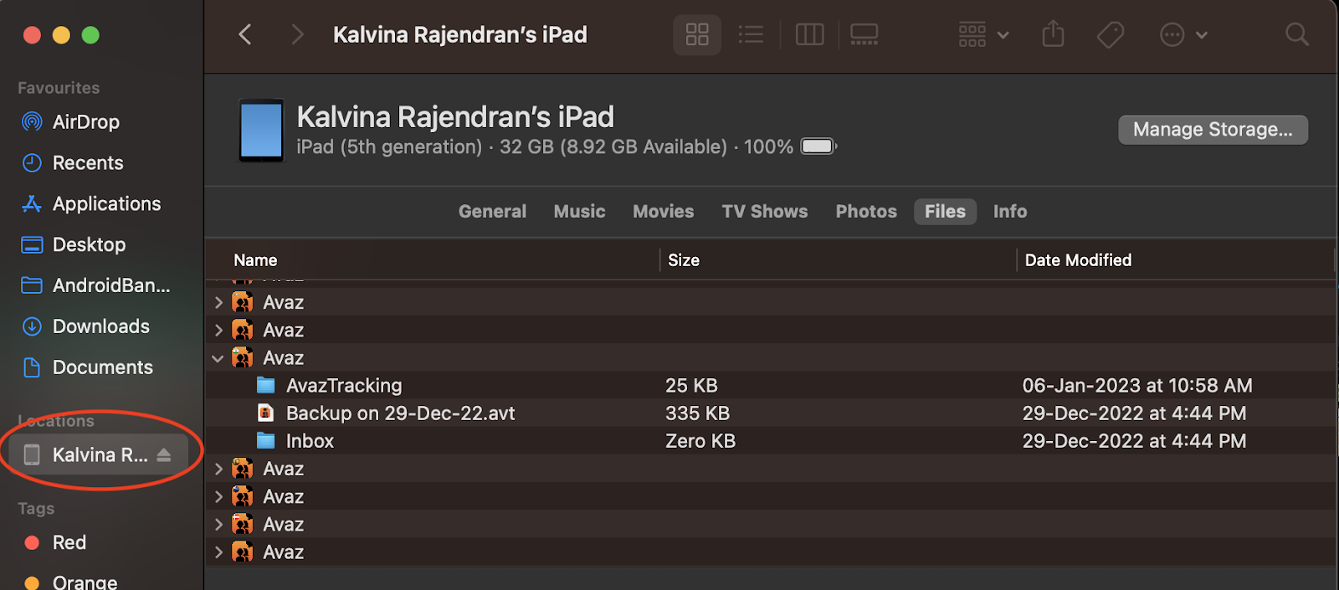
Task: Click the Inbox folder icon
Action: click(x=265, y=440)
